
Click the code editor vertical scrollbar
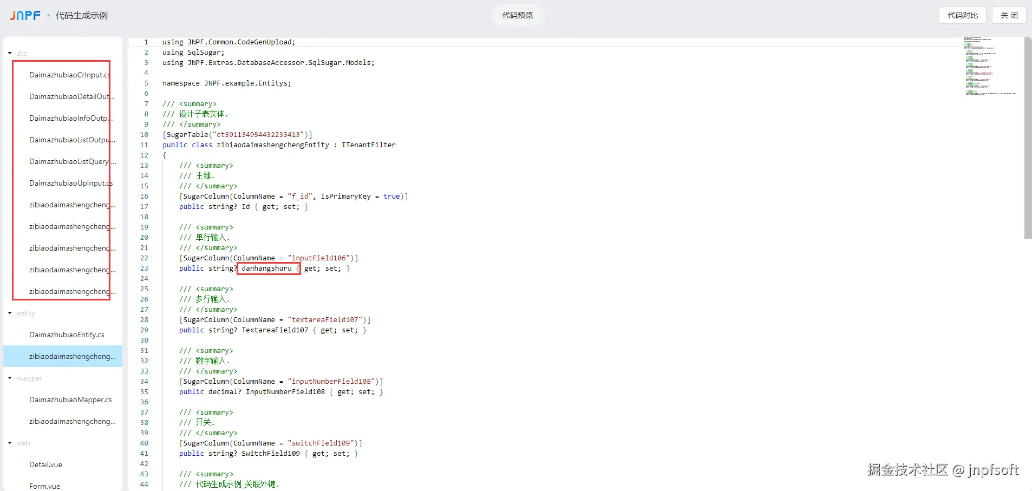coord(1028,138)
